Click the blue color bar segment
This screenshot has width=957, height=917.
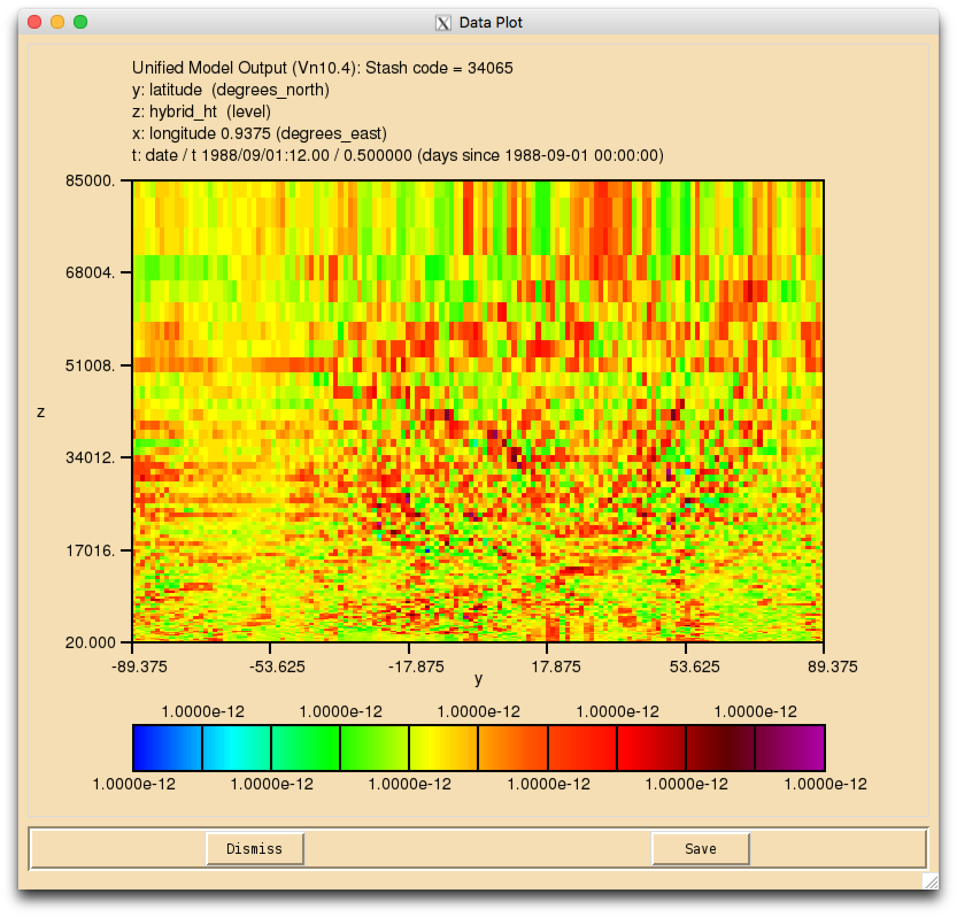coord(167,748)
